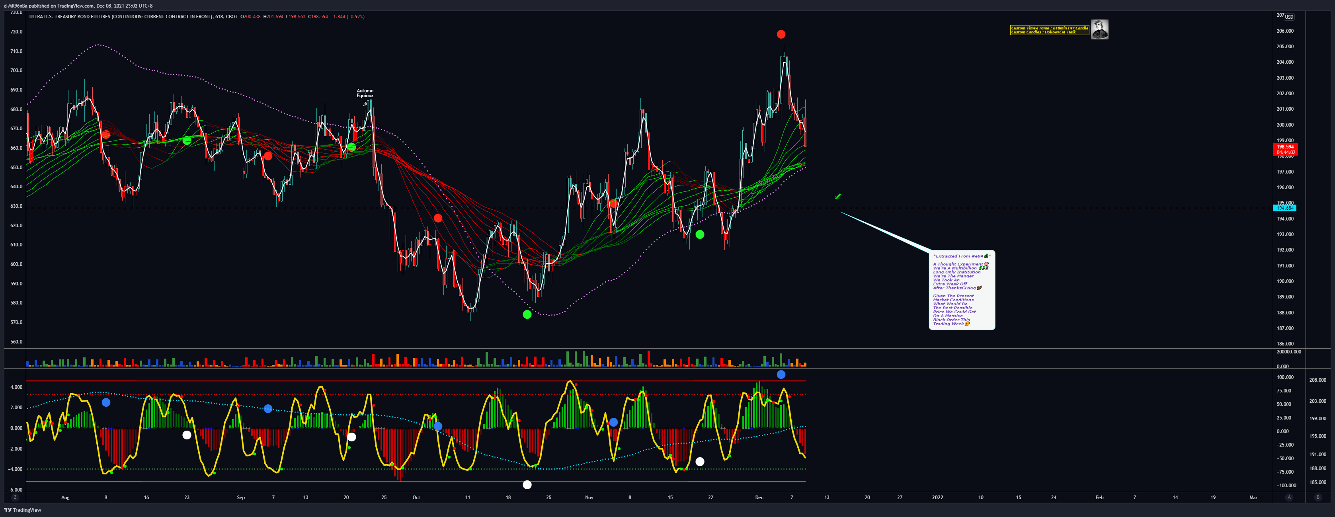
Task: Click the Dec label on time axis
Action: [x=759, y=497]
